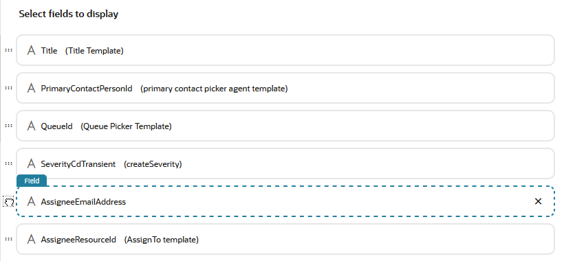Image resolution: width=564 pixels, height=261 pixels.
Task: Select the Title field row
Action: (x=285, y=50)
